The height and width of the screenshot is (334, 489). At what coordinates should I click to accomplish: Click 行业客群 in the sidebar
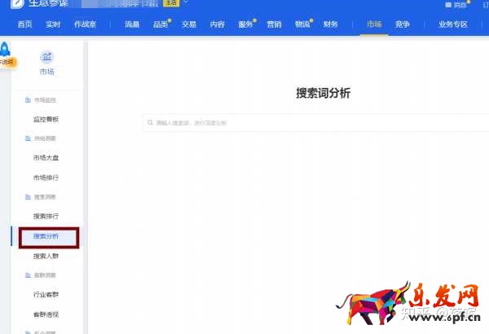click(x=46, y=295)
